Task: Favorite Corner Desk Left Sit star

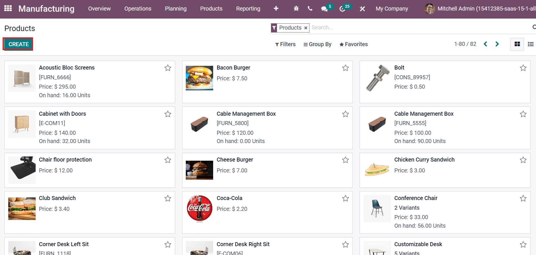Action: [168, 244]
